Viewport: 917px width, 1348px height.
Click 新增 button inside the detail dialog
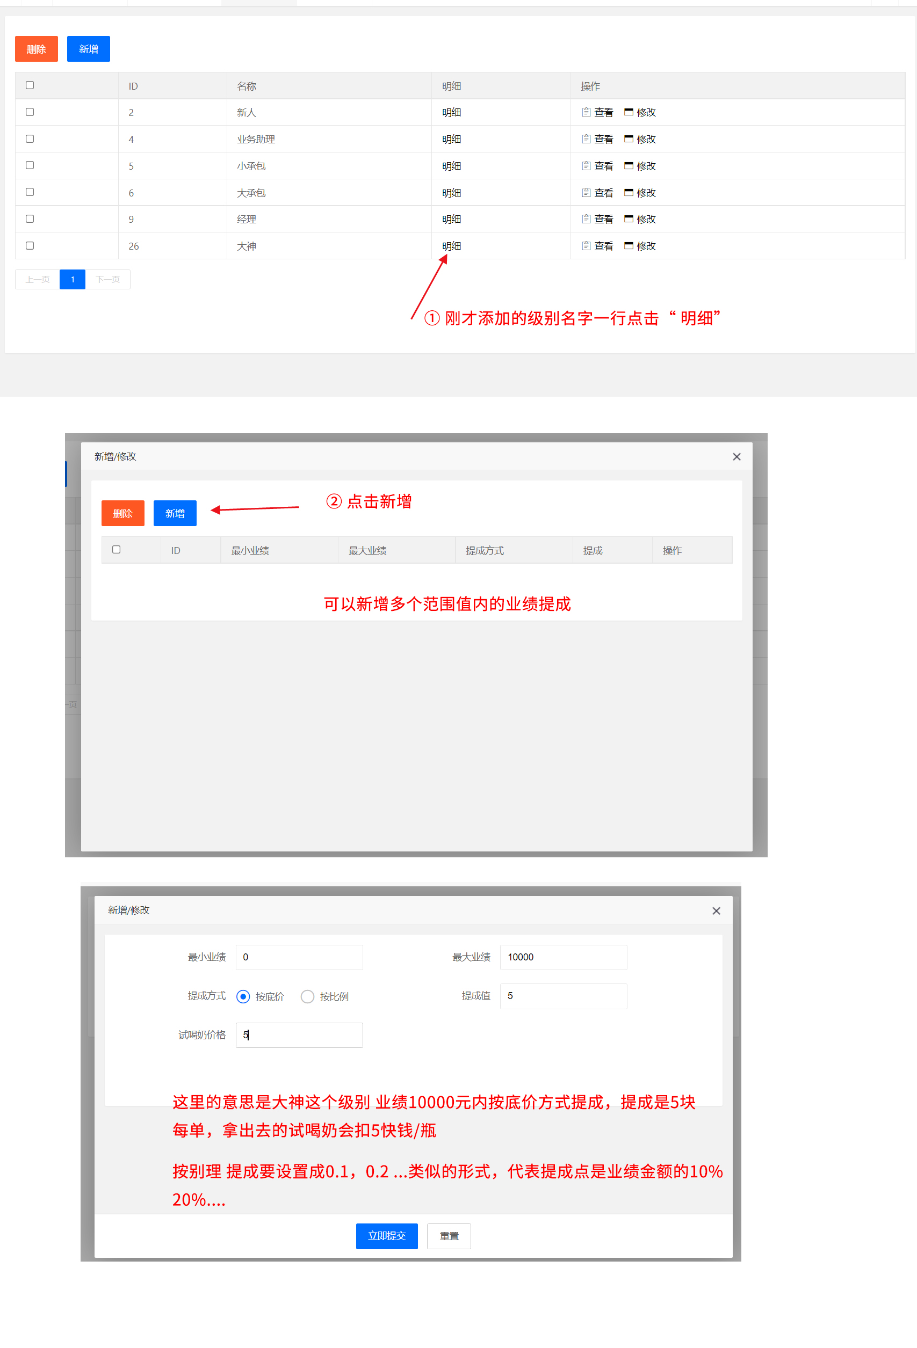pos(175,513)
